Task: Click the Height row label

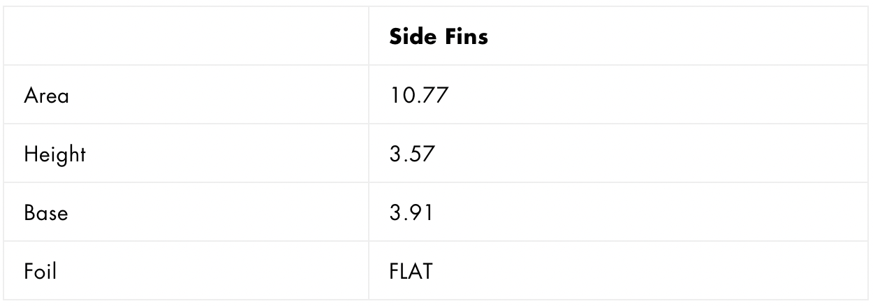Action: pyautogui.click(x=54, y=154)
